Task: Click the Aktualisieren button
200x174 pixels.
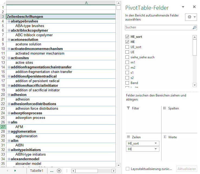Action: (186, 169)
